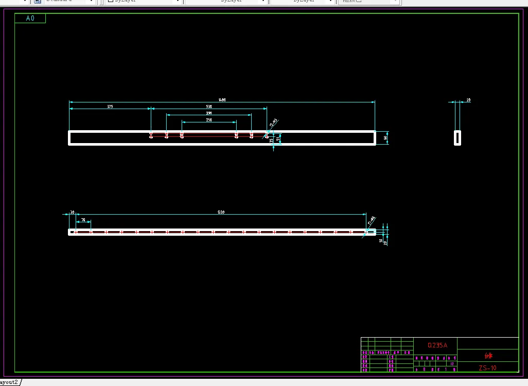Select the hole callout leader on lower view
Image resolution: width=528 pixels, height=386 pixels.
pos(369,226)
